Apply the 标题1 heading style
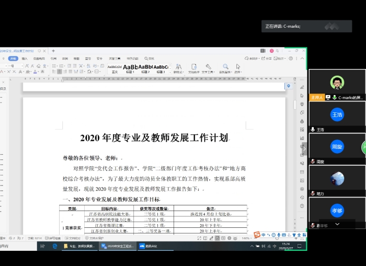Screen dimensions: 366x266 [131, 68]
